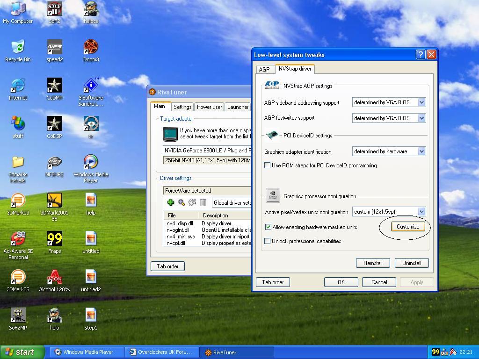Select nv4_mini.sys in the driver file list

point(181,237)
